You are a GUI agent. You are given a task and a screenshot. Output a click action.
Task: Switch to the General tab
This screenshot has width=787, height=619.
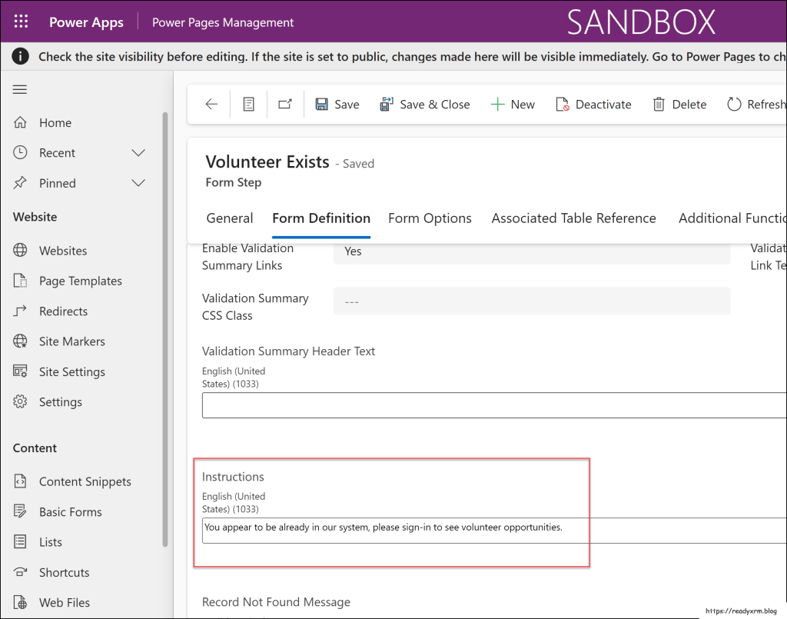pyautogui.click(x=229, y=218)
